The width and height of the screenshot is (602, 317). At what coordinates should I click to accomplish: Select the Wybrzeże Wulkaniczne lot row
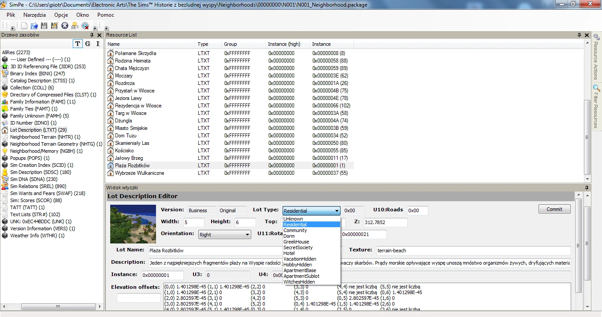230,173
